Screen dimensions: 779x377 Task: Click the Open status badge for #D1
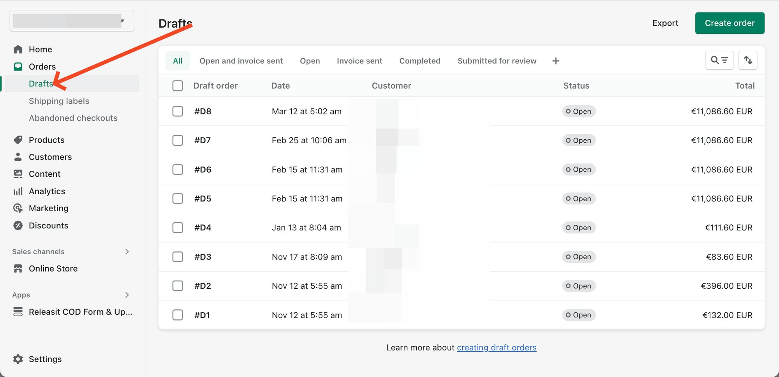point(579,315)
